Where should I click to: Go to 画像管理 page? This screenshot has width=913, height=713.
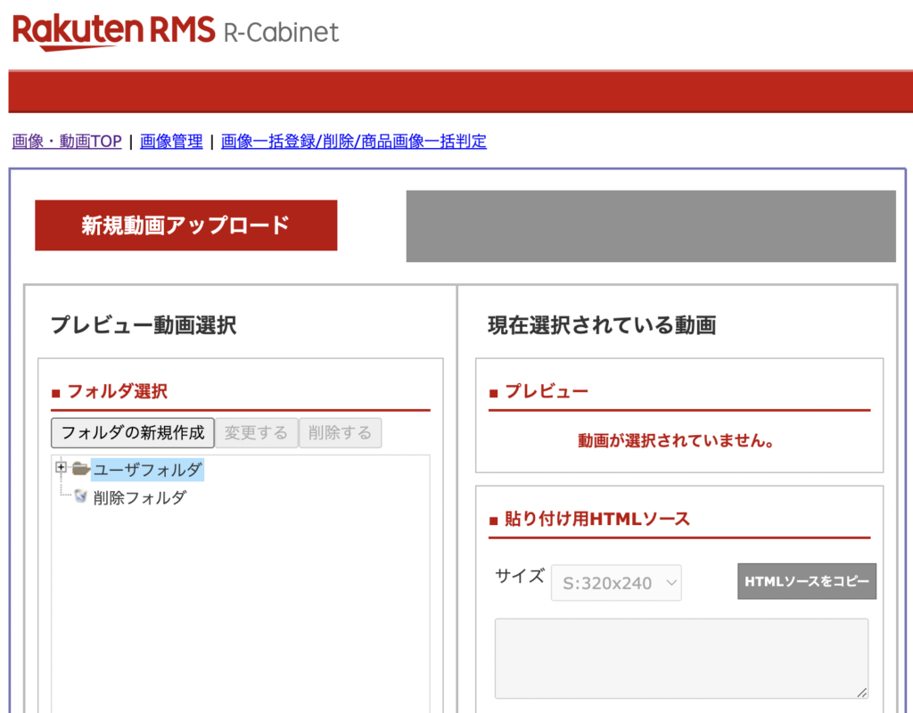(x=171, y=142)
